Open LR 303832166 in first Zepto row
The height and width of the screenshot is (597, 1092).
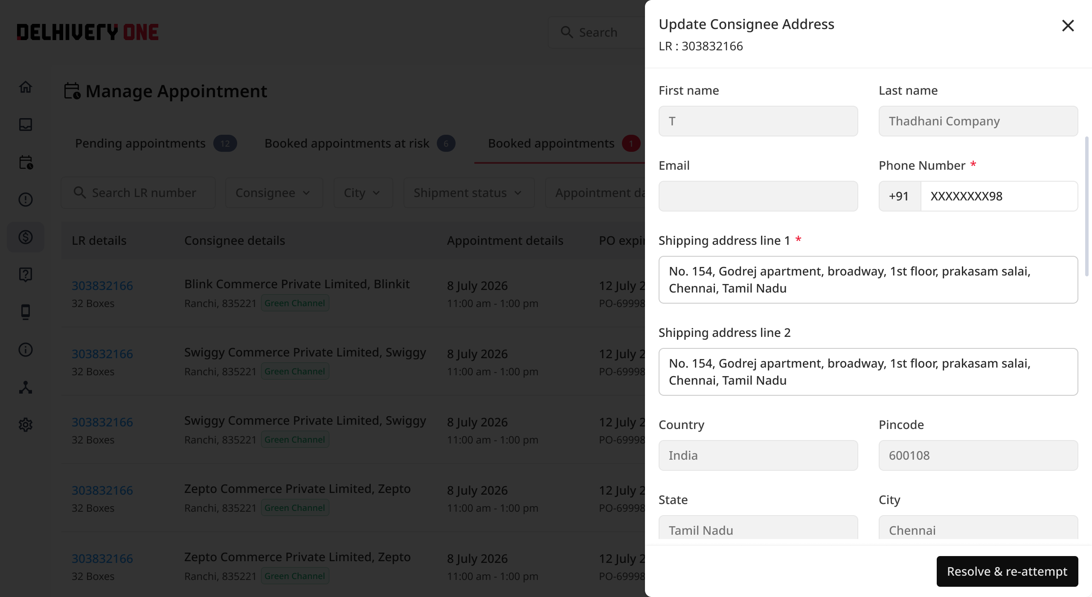(102, 490)
